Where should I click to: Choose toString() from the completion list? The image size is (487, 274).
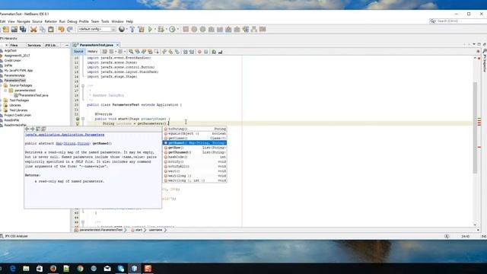click(x=195, y=129)
